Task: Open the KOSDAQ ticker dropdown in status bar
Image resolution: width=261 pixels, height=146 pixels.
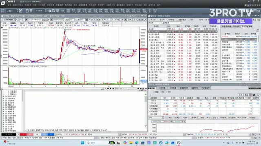Action: tap(184, 135)
